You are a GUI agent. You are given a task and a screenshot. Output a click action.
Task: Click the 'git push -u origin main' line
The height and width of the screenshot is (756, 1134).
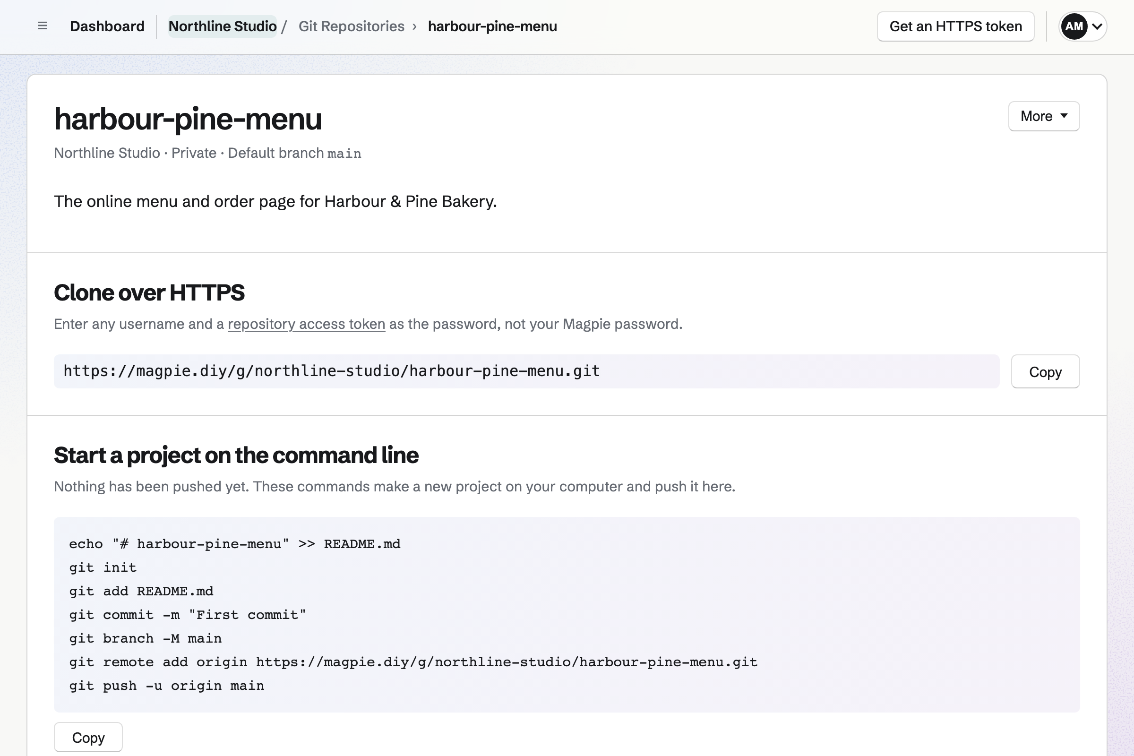pos(166,686)
